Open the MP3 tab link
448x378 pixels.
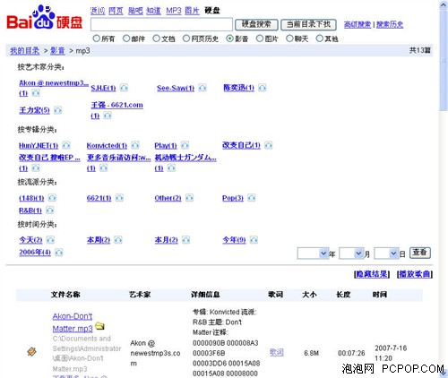click(174, 11)
